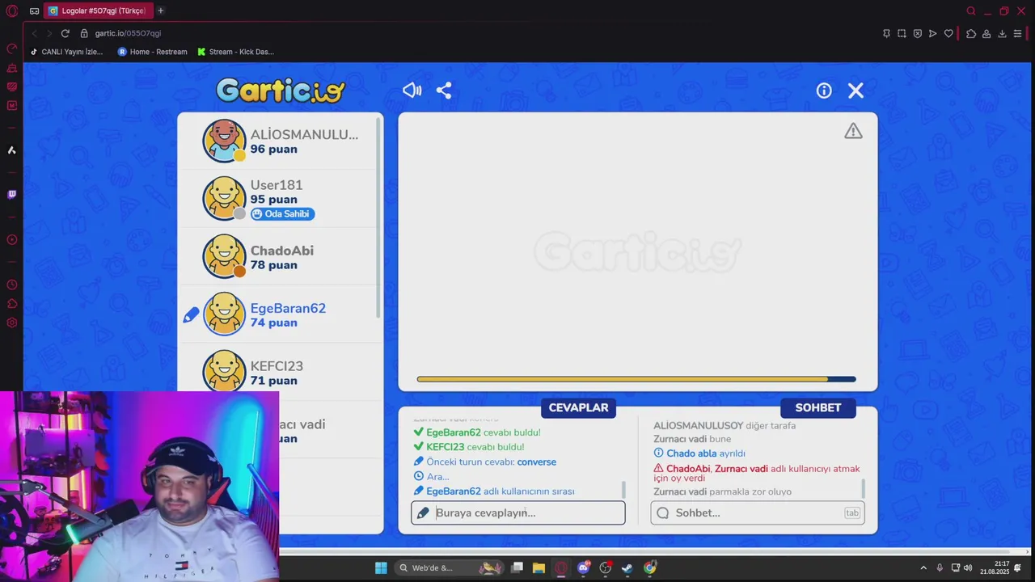Click the report drawing warning icon
Image resolution: width=1035 pixels, height=582 pixels.
(853, 131)
